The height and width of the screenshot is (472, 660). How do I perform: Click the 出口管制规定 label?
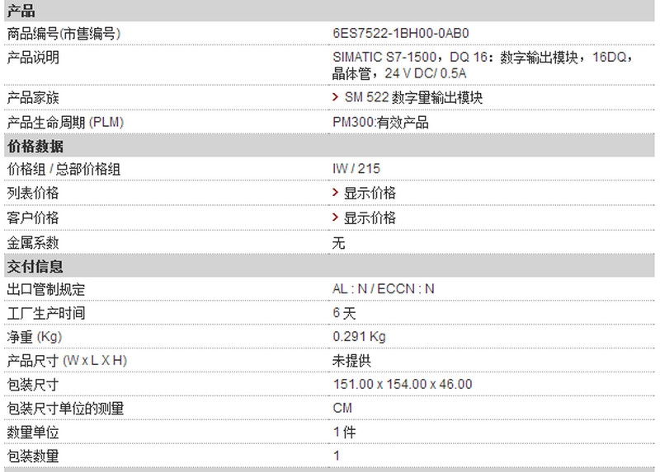[x=46, y=289]
